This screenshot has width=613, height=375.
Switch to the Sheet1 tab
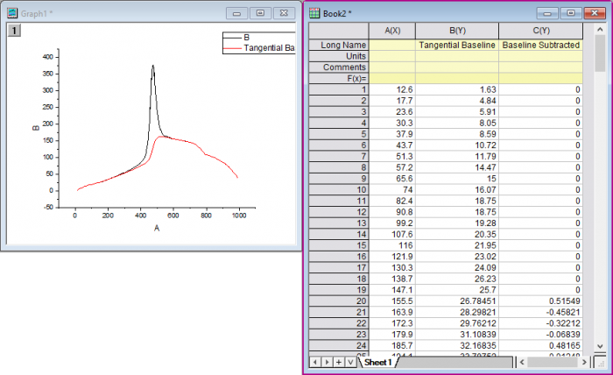click(x=378, y=362)
